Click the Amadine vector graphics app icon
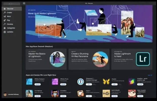Screen dimensions: 157x101 click(x=131, y=81)
